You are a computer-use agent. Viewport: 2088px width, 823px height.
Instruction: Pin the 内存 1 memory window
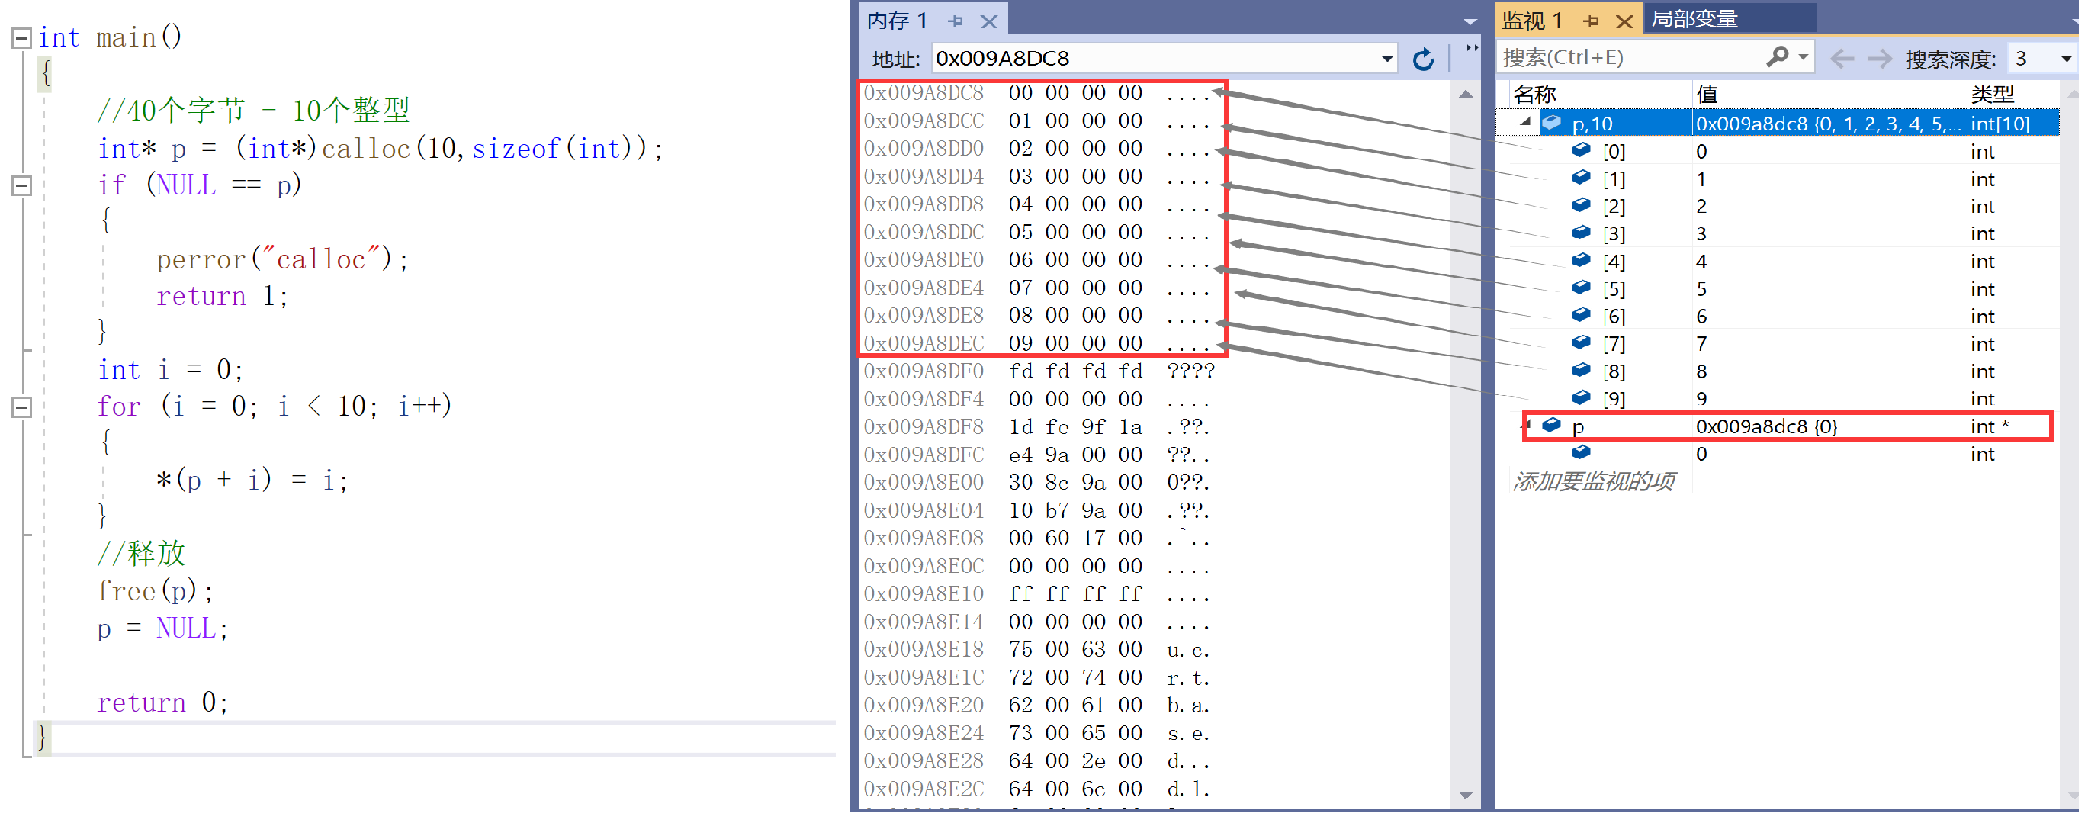click(956, 21)
